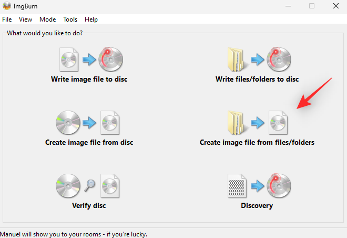The image size is (347, 238).
Task: Click the 'Discovery' text label
Action: [x=257, y=206]
